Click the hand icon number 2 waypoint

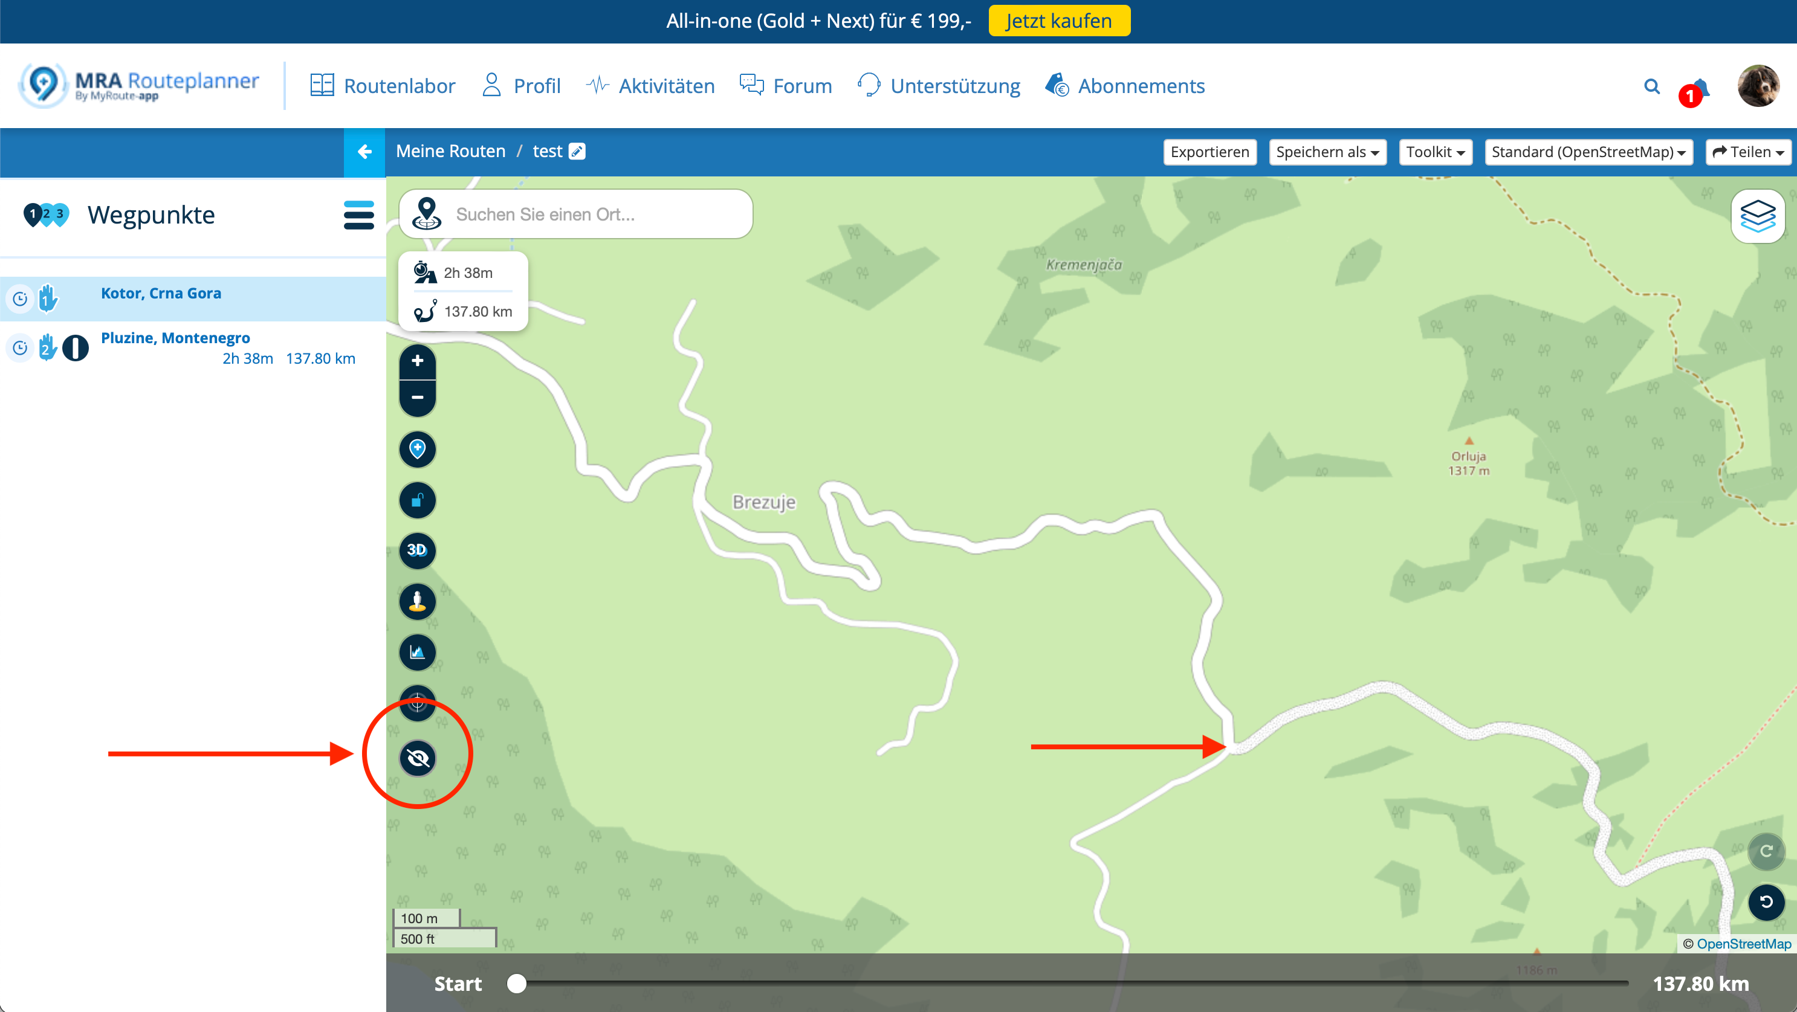pos(47,347)
